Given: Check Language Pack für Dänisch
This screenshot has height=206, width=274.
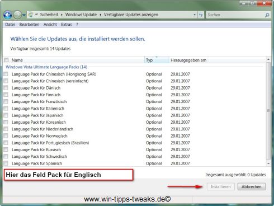Looking at the screenshot, I should click(x=6, y=88).
